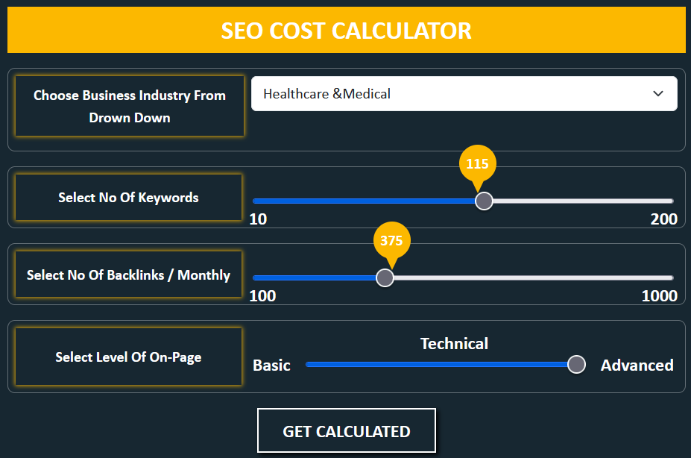Click the SEO COST CALCULATOR header banner

346,31
